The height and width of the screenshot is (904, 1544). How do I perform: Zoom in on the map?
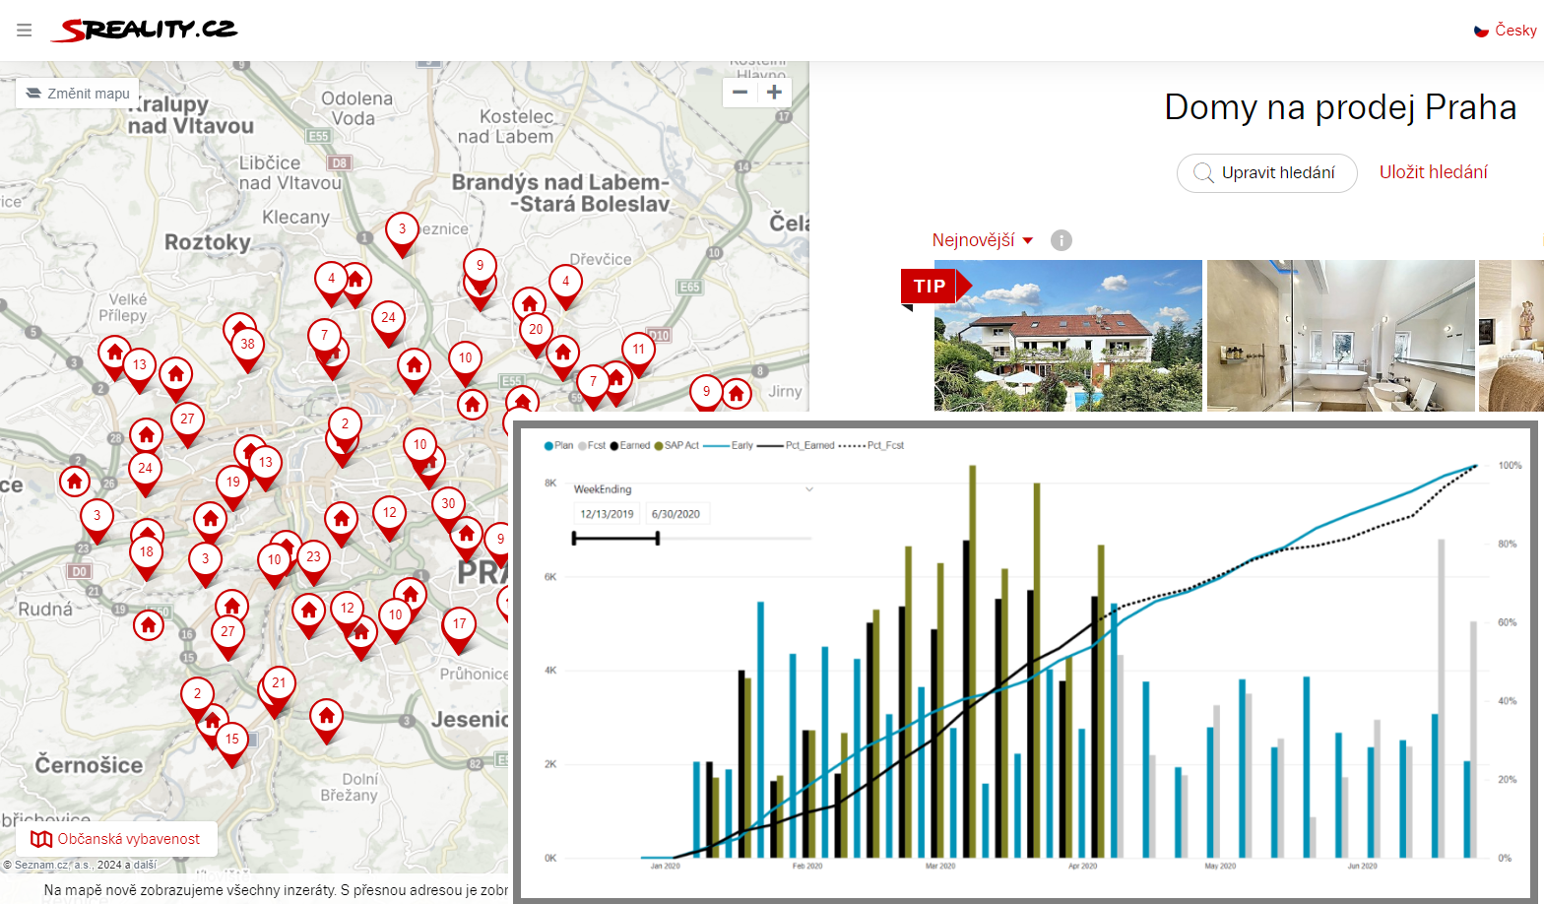coord(775,93)
